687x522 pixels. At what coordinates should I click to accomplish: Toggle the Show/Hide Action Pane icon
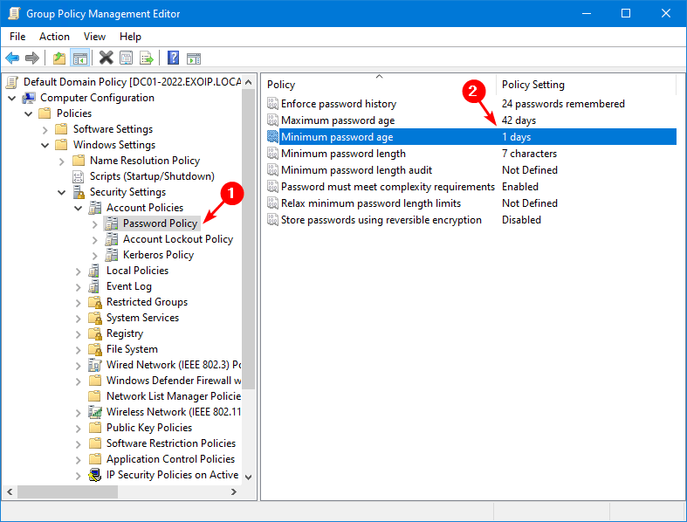[194, 58]
